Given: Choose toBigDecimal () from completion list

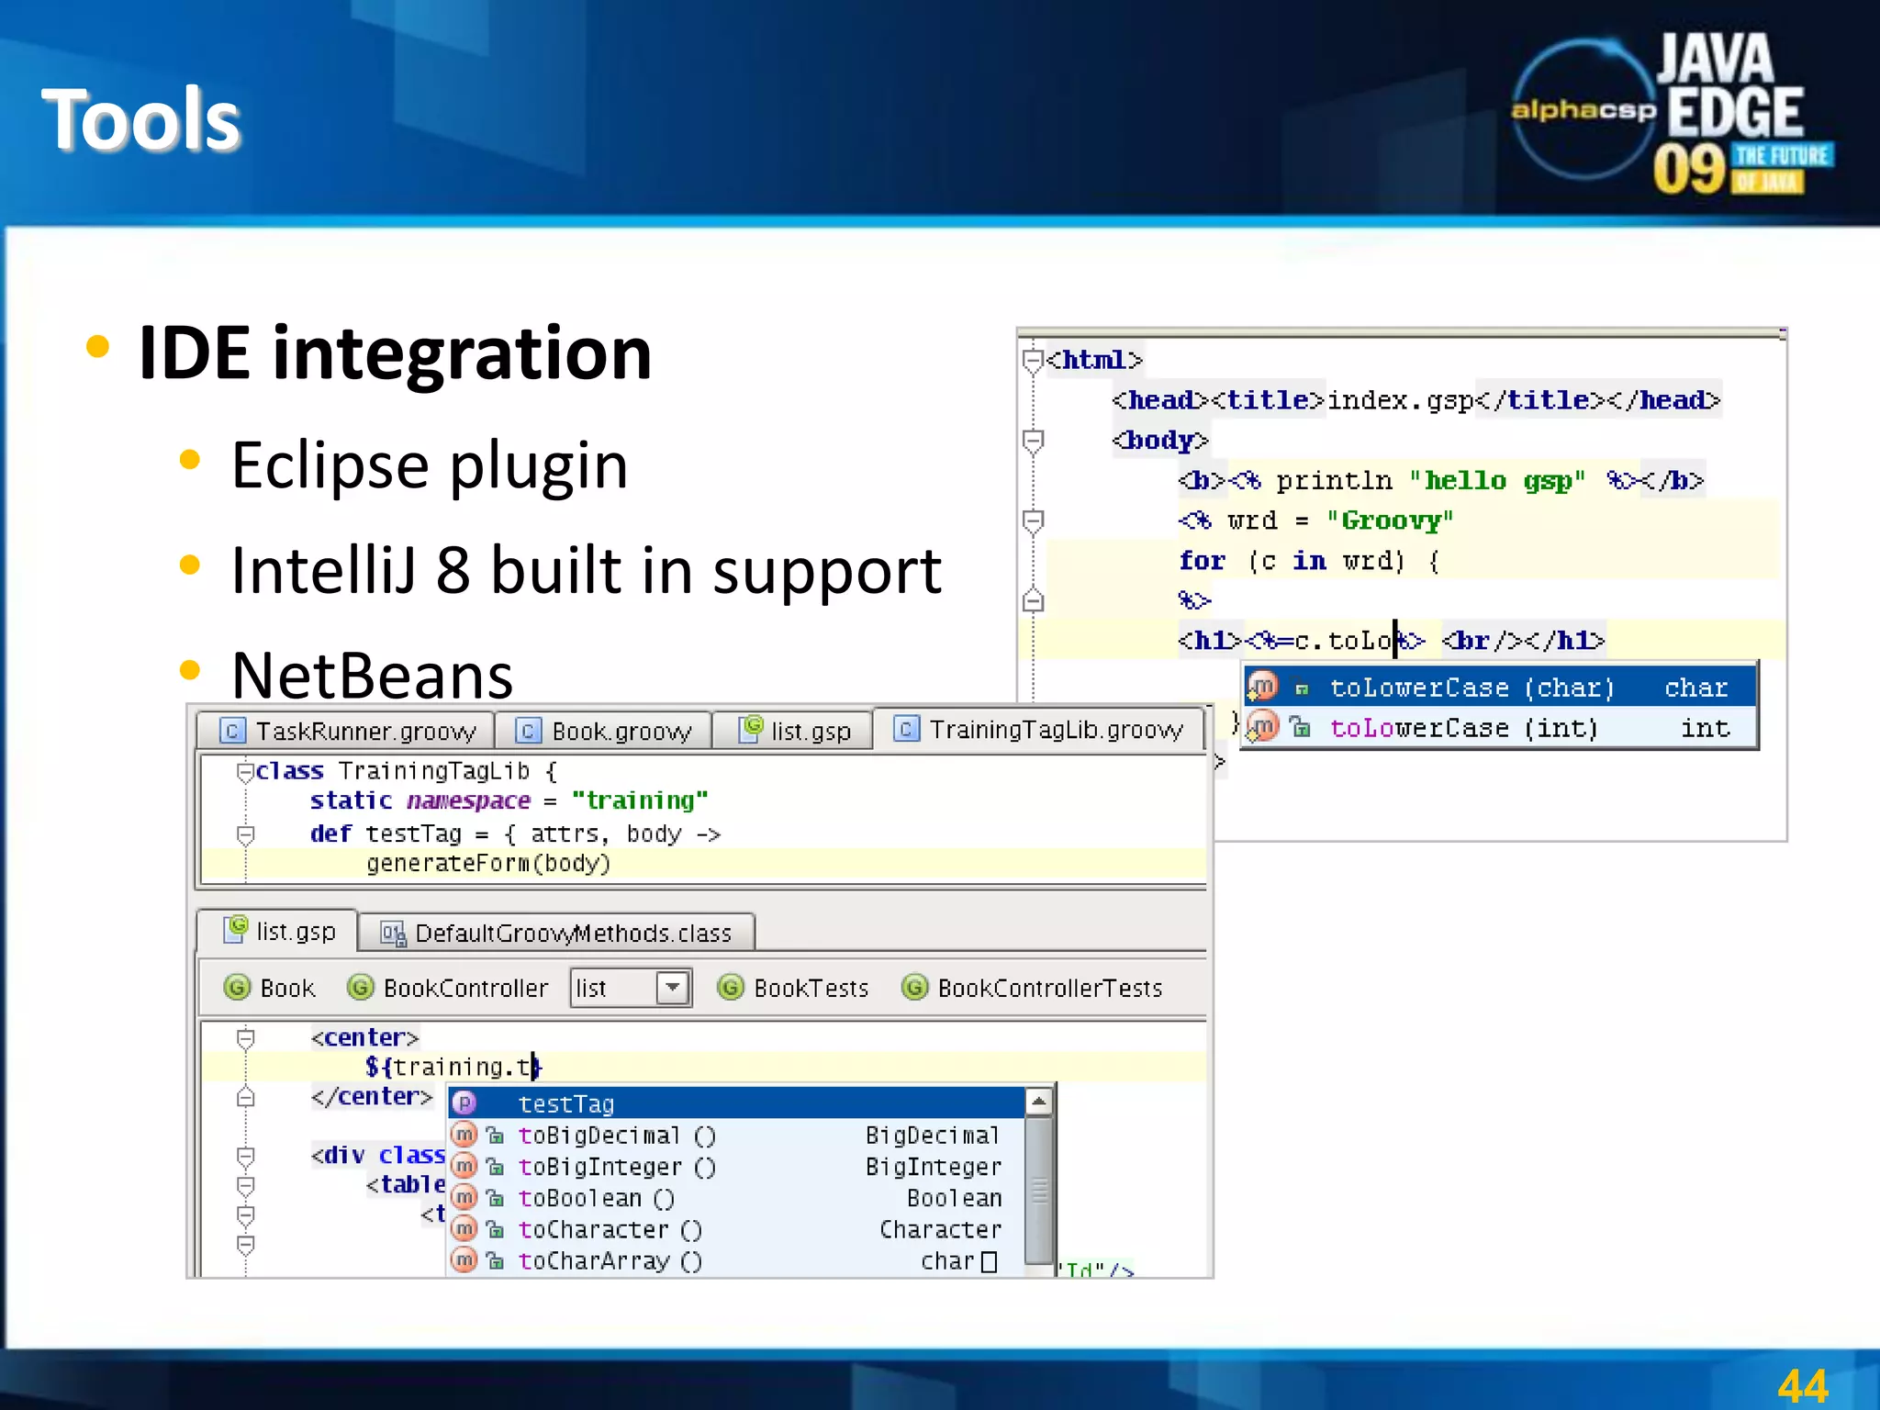Looking at the screenshot, I should (x=736, y=1135).
